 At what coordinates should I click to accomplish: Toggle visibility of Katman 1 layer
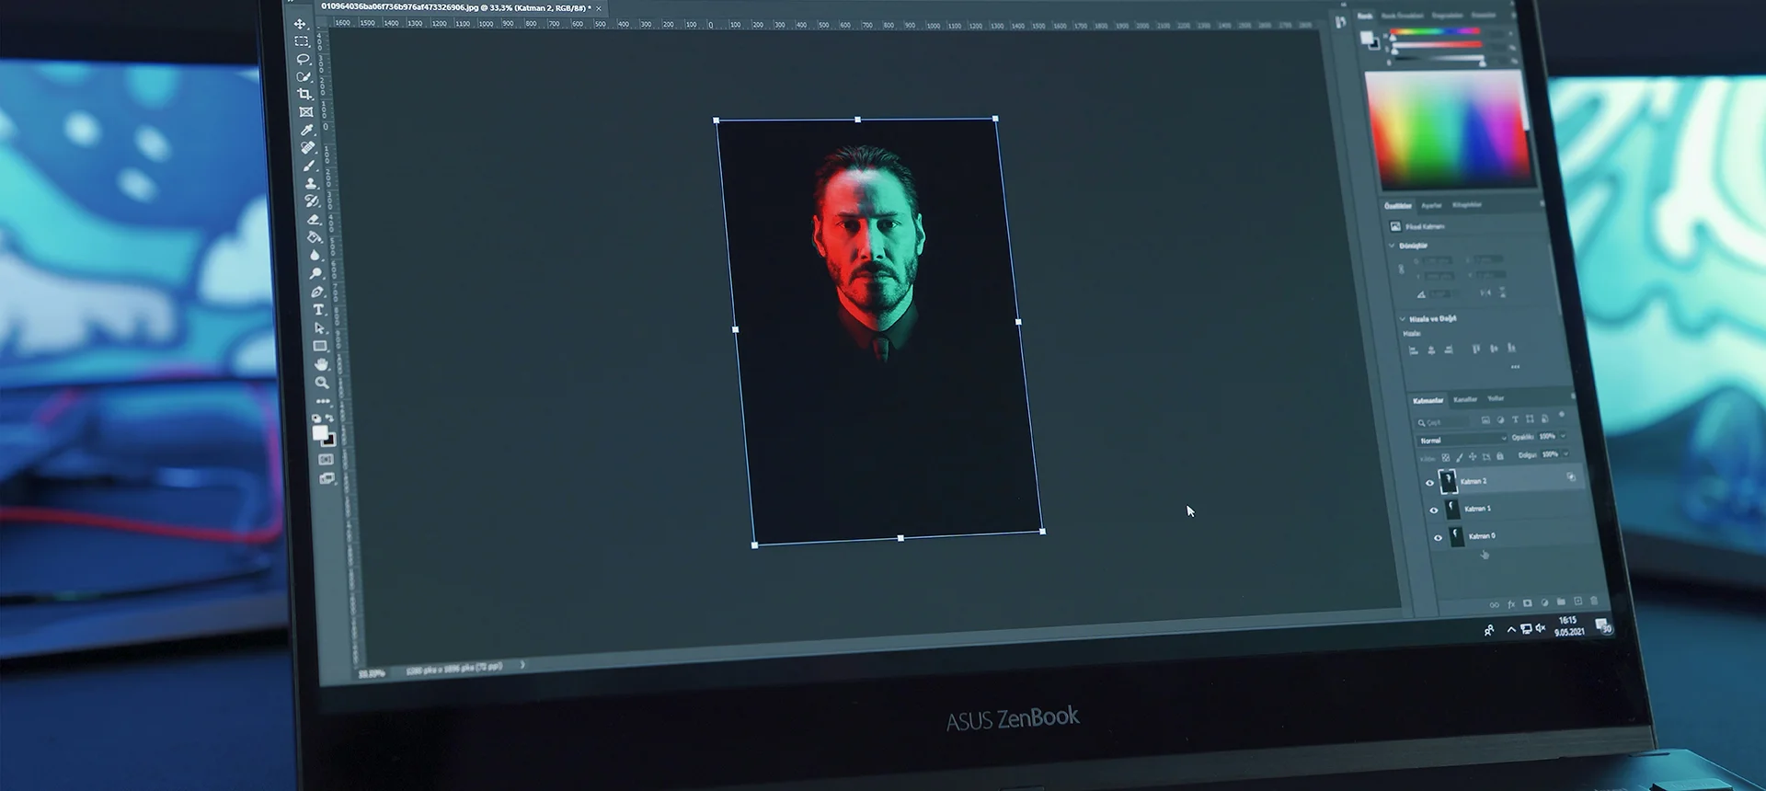(1433, 510)
